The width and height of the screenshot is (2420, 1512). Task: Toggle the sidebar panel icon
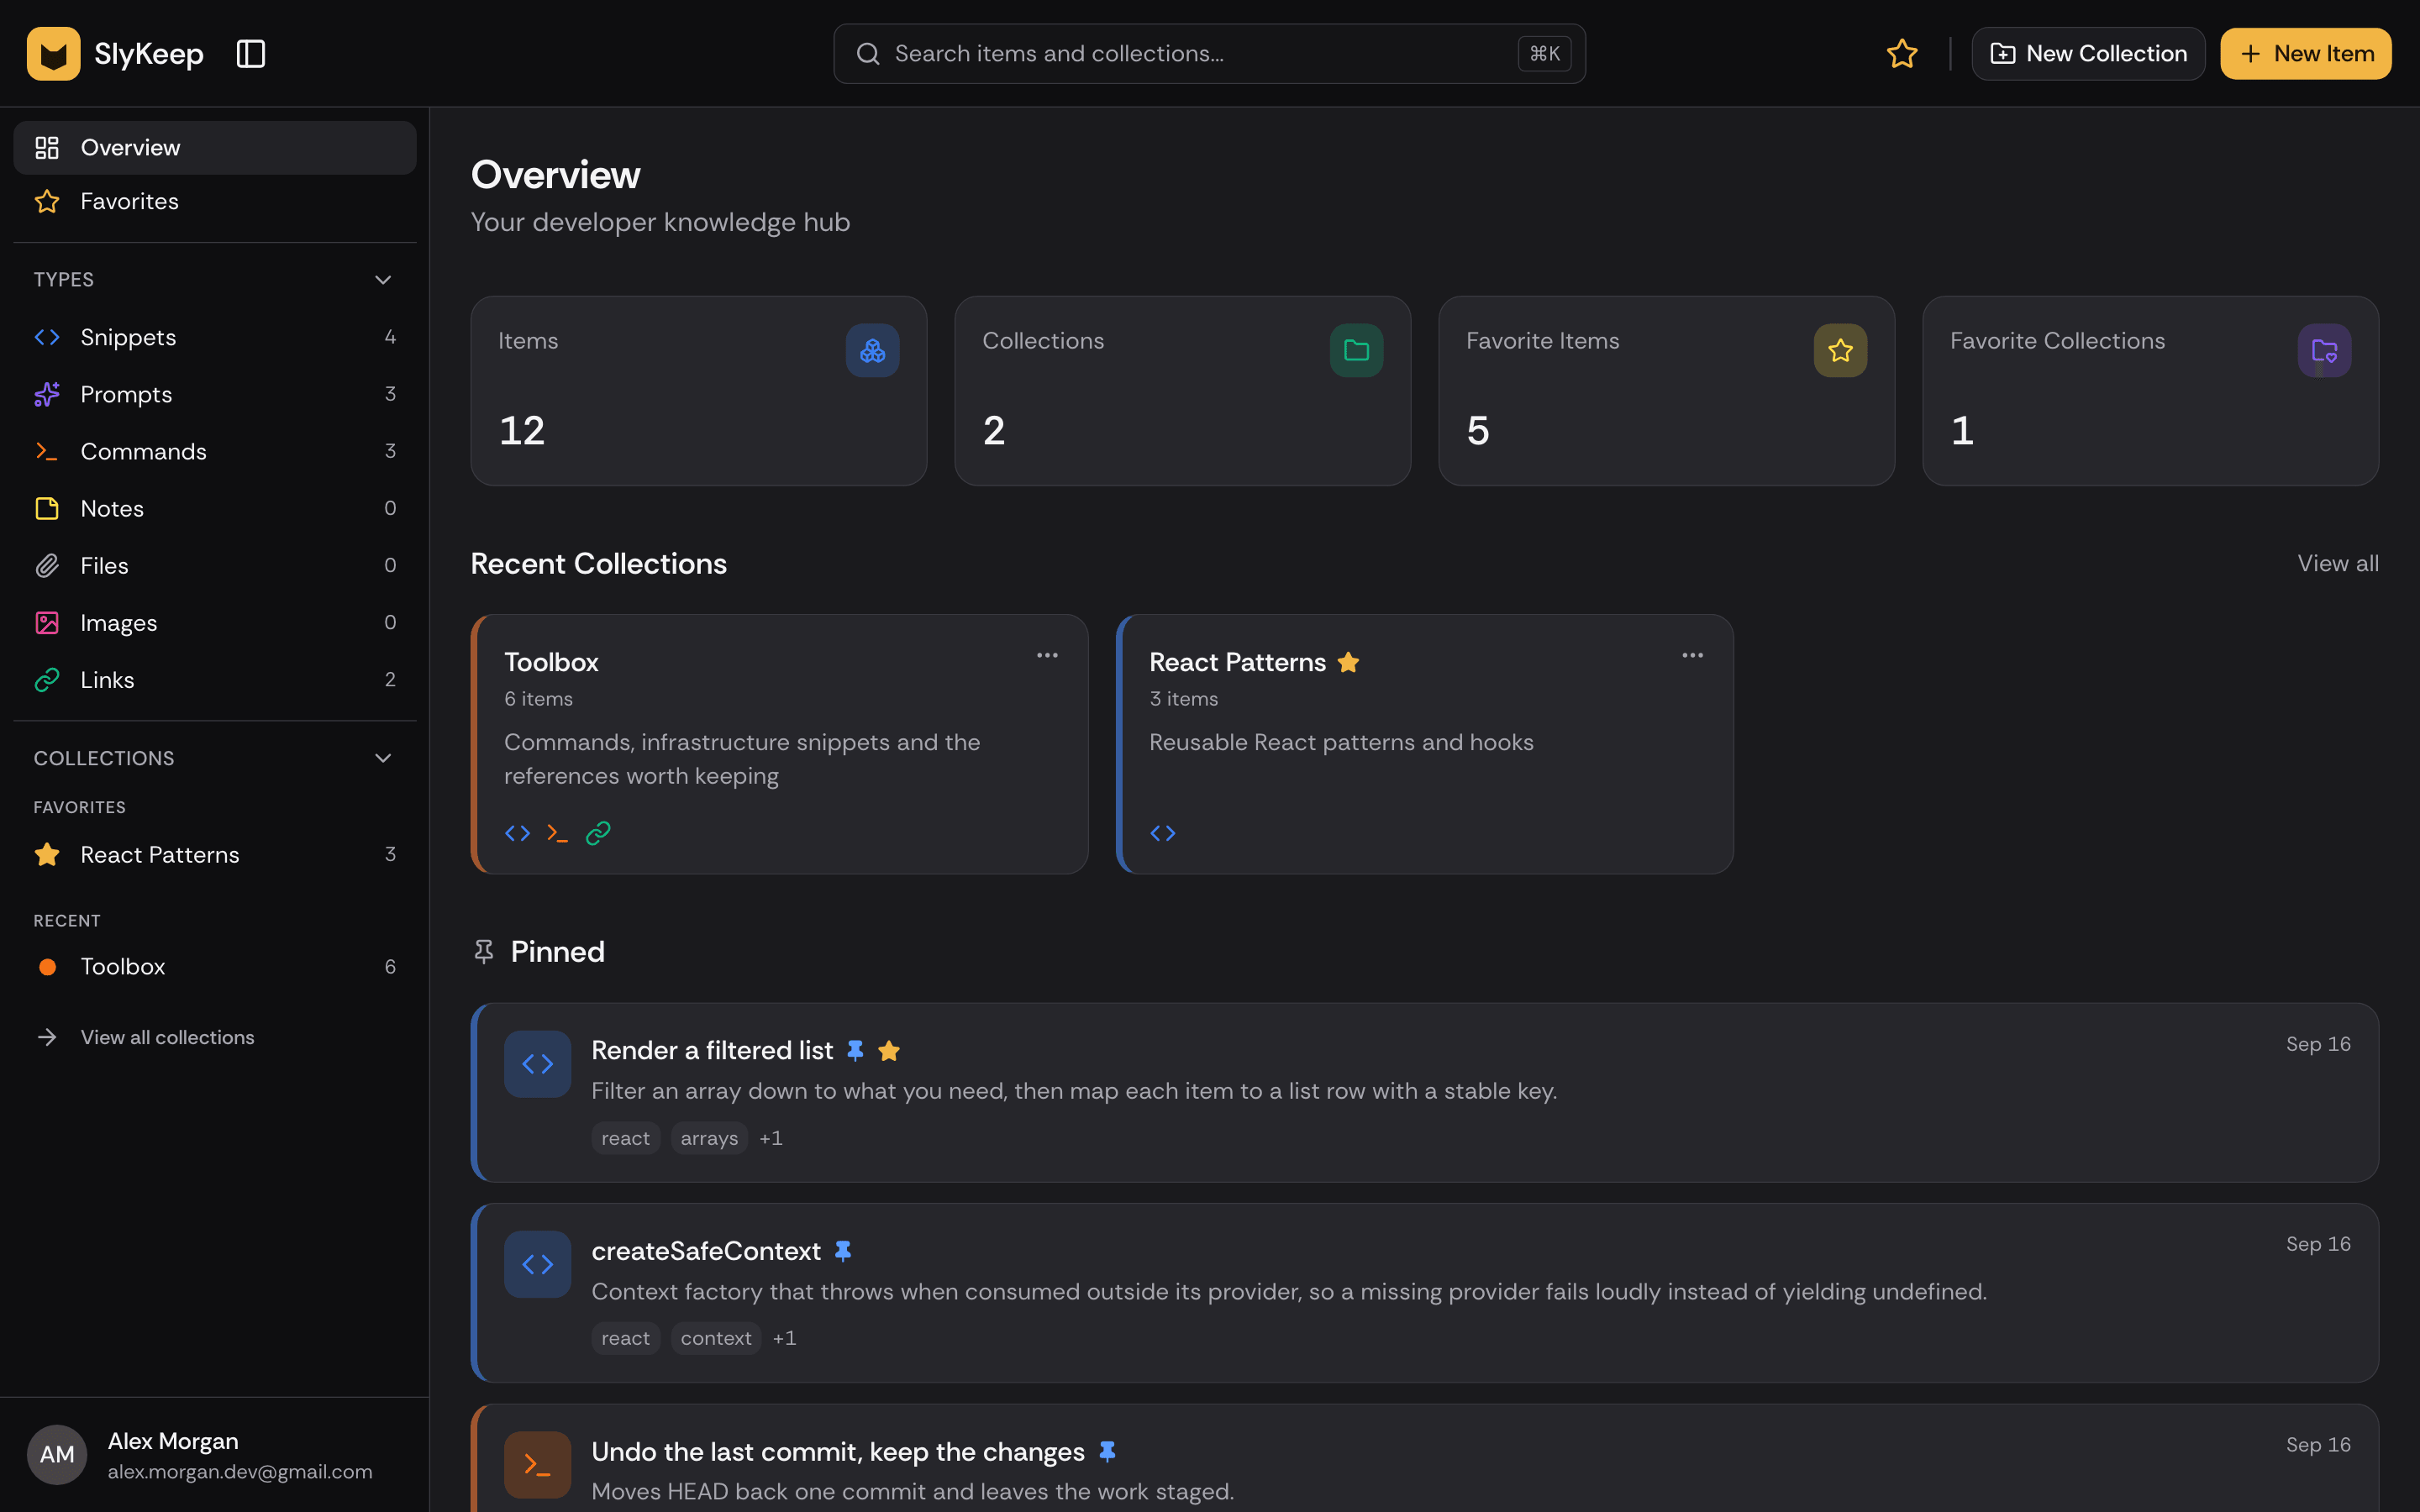250,54
